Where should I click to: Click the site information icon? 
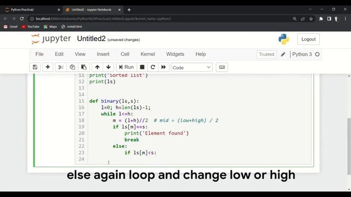(32, 19)
